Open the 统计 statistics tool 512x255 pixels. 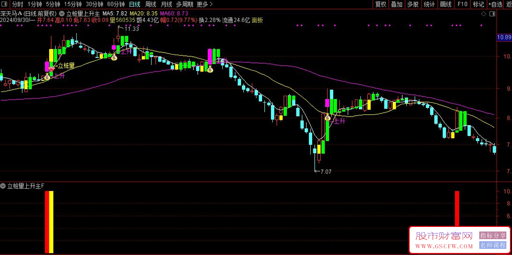[429, 4]
